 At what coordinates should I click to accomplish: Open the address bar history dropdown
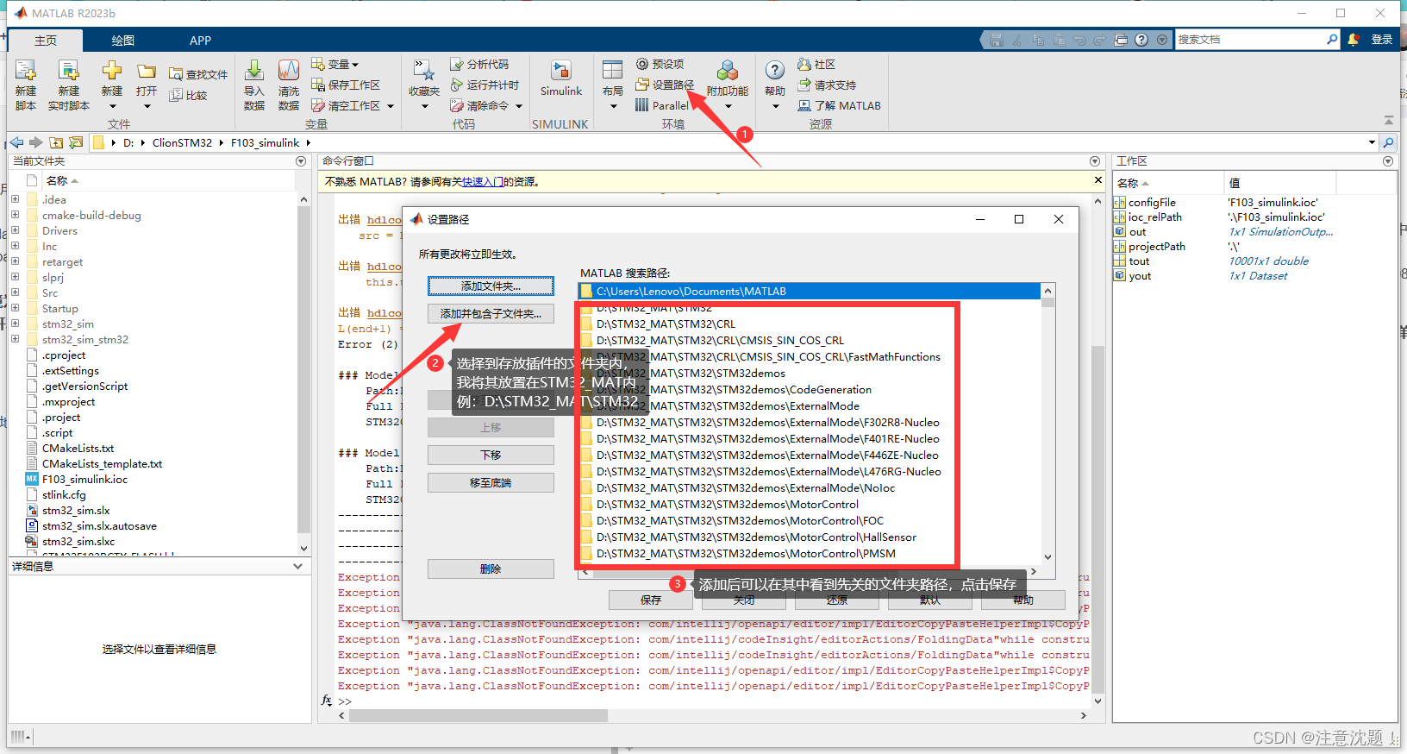click(x=1372, y=142)
